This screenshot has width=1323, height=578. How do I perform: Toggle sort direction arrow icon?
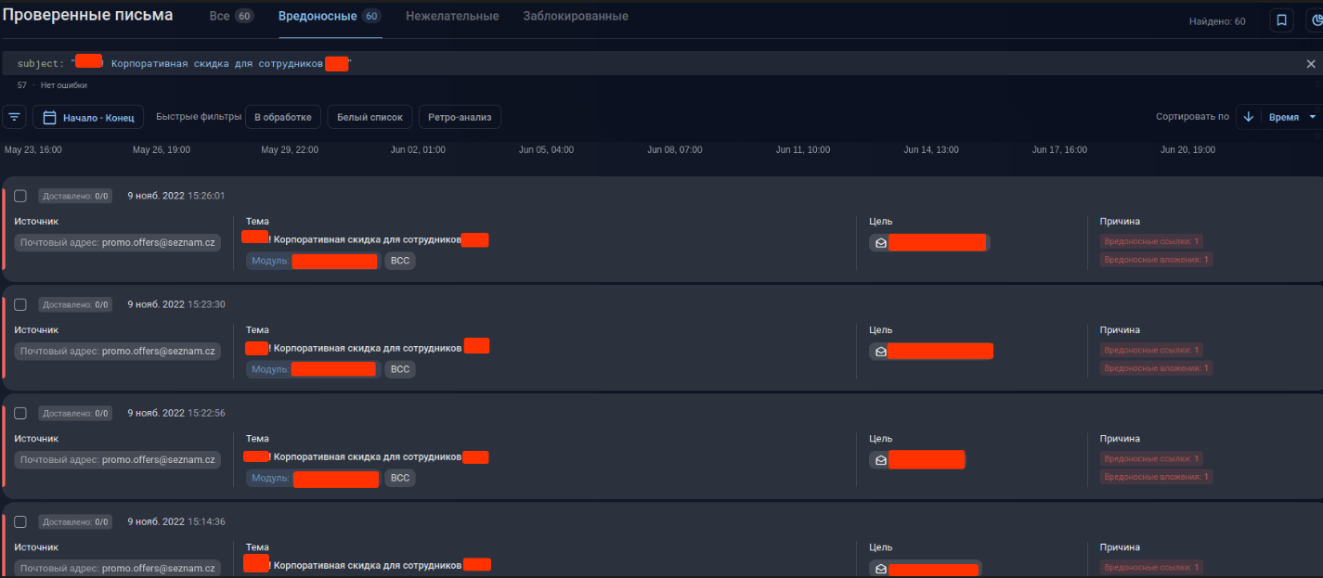pos(1248,117)
